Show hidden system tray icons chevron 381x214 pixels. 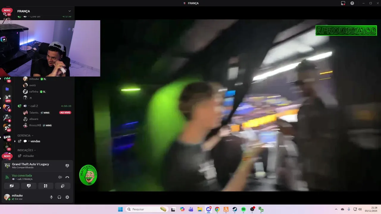(x=336, y=209)
